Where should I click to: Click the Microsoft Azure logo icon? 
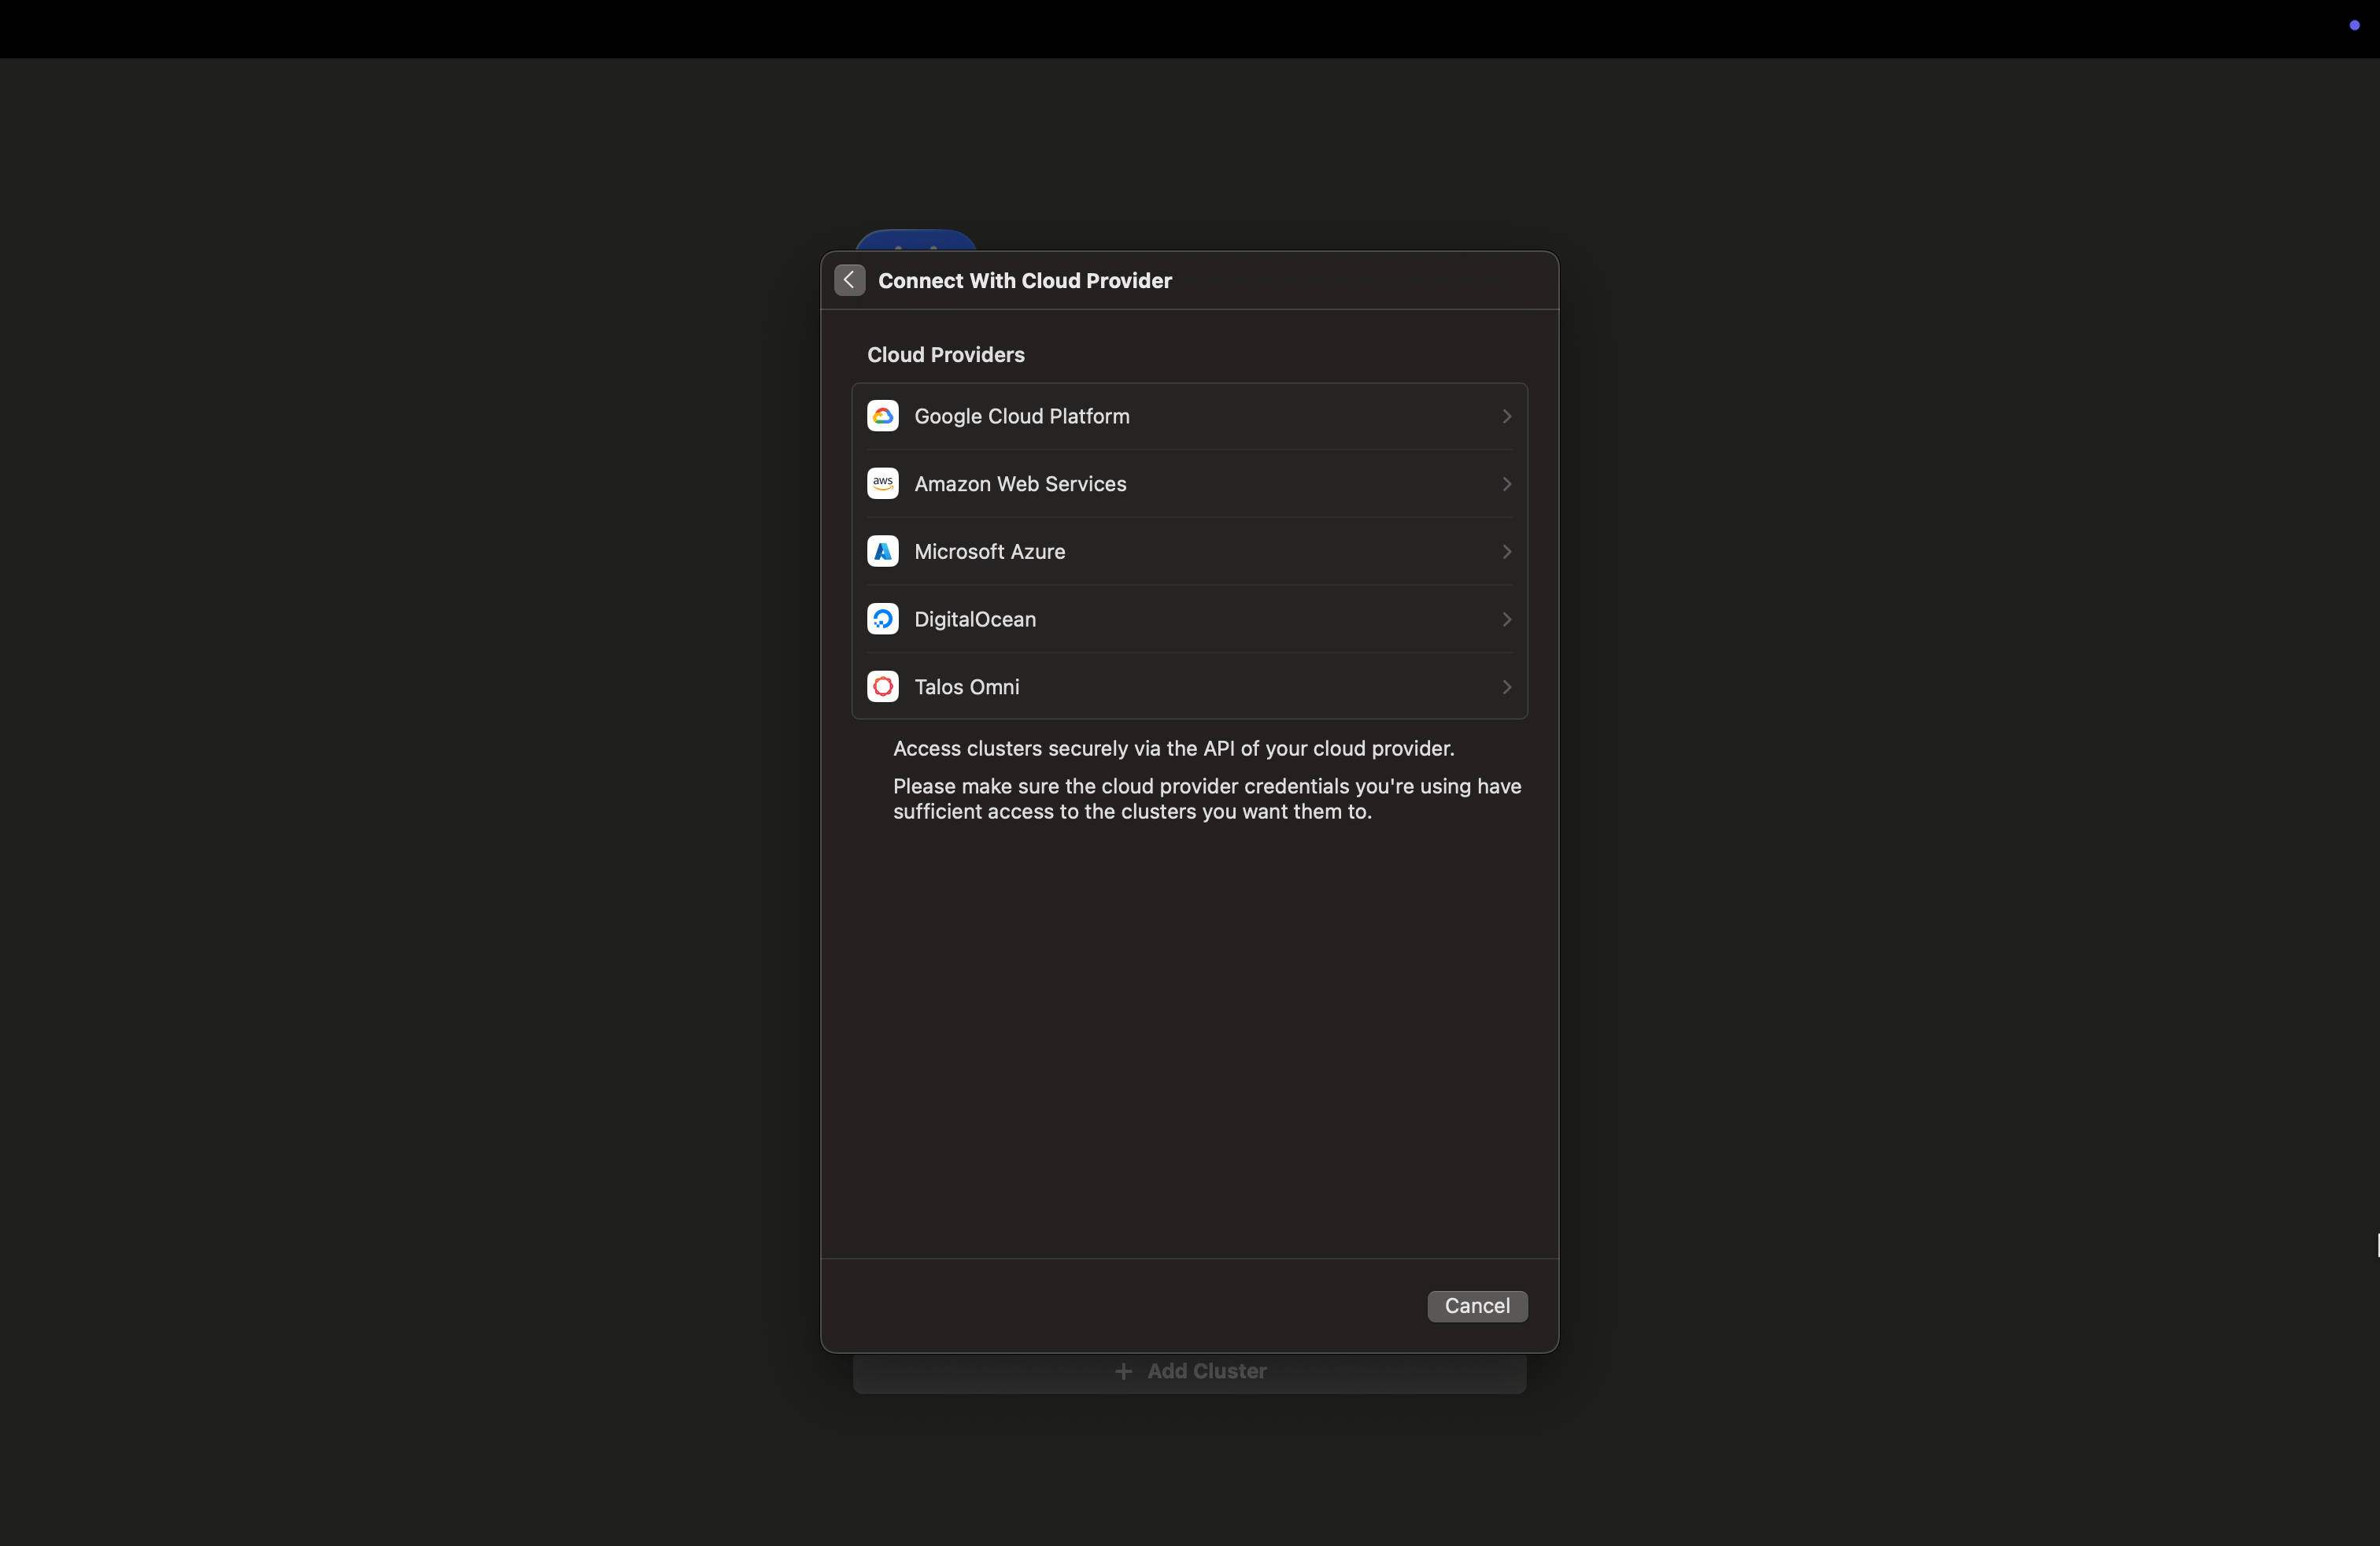pos(882,551)
